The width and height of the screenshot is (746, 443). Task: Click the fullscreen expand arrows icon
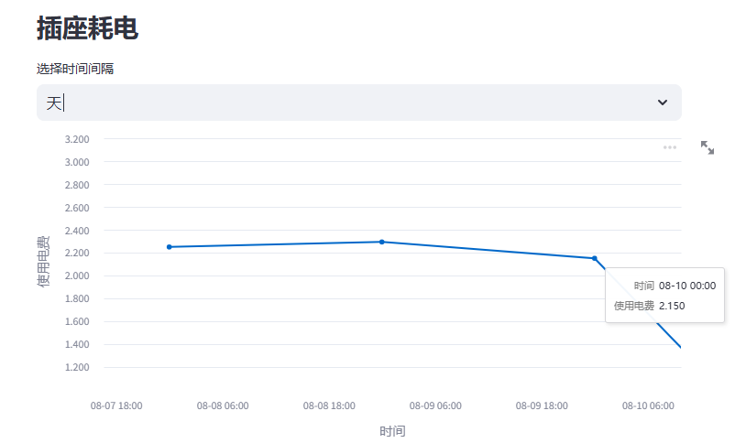[708, 147]
